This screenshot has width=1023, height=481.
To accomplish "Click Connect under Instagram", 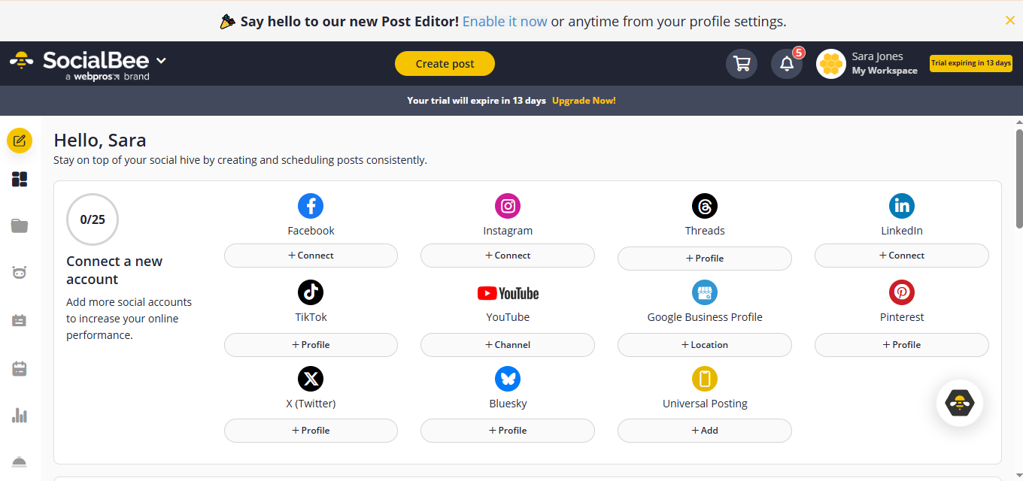I will [508, 256].
